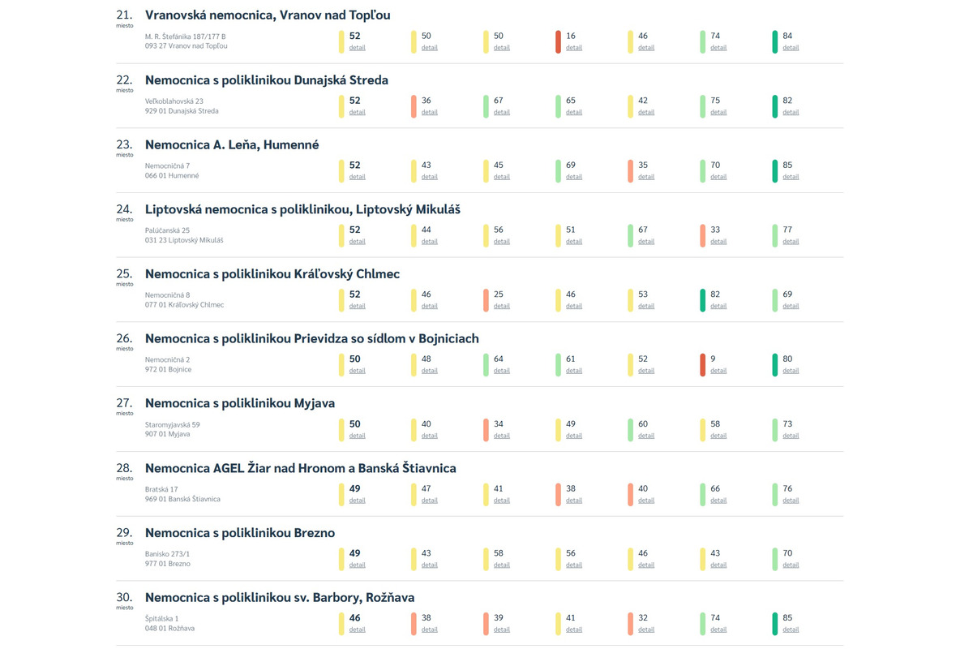Screen dimensions: 973x649
Task: Click detail under score 84 for Vranovská nemocnica
Action: pos(790,48)
